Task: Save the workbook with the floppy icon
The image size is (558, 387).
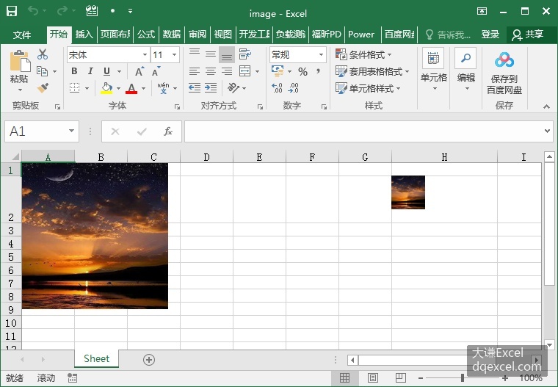Action: click(x=12, y=12)
